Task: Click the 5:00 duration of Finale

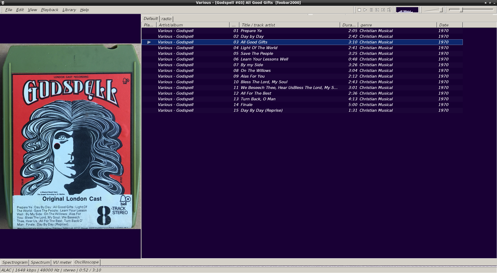Action: tap(353, 105)
